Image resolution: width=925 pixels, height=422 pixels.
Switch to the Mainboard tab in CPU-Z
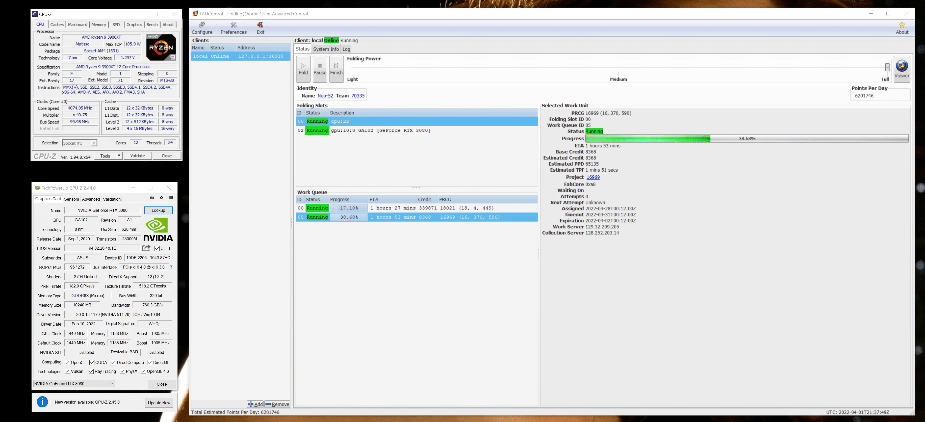coord(78,24)
